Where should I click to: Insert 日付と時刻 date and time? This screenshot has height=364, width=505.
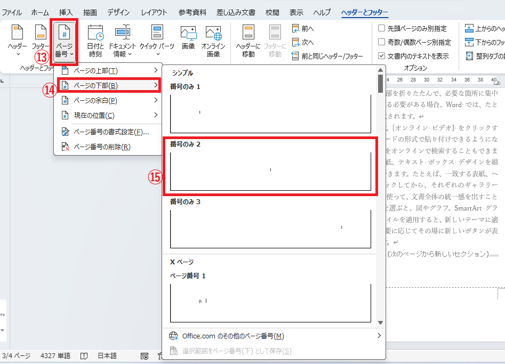[95, 41]
